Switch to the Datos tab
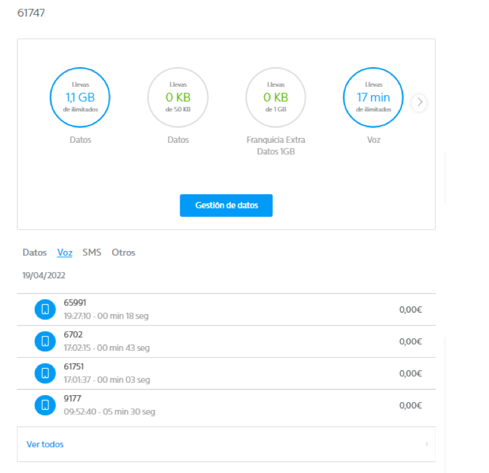The image size is (489, 473). pos(35,253)
